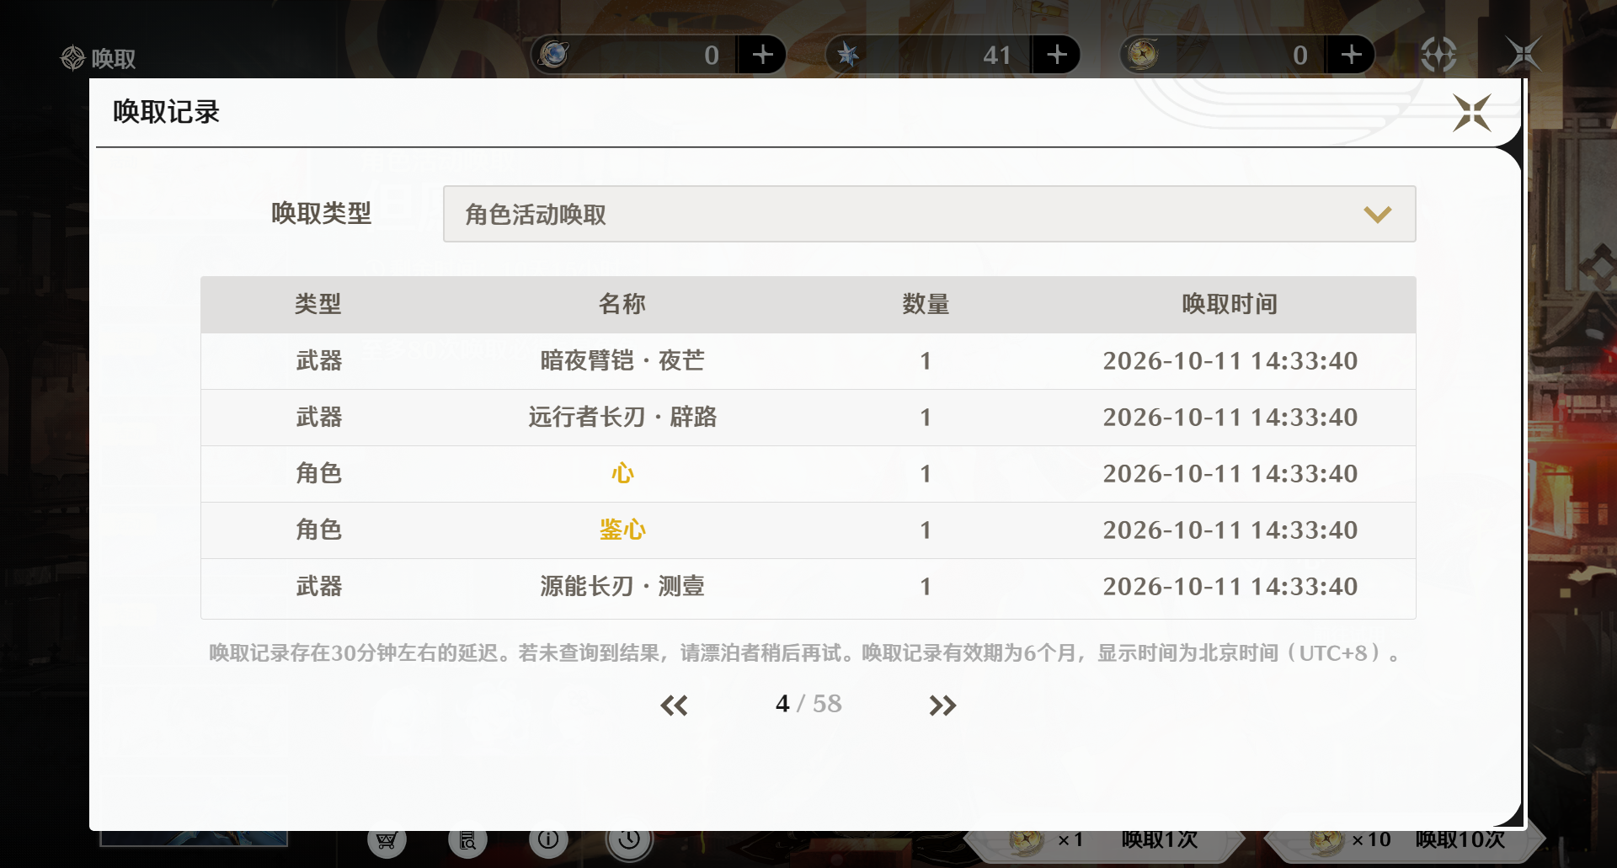Click the gold coin currency icon
This screenshot has height=868, width=1617.
pos(1143,54)
